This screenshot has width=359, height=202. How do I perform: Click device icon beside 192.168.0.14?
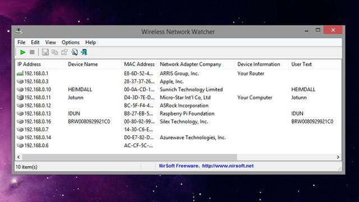pos(20,137)
